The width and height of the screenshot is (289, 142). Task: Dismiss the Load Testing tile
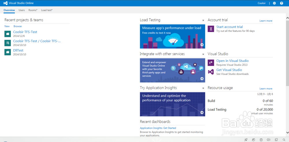click(x=203, y=20)
